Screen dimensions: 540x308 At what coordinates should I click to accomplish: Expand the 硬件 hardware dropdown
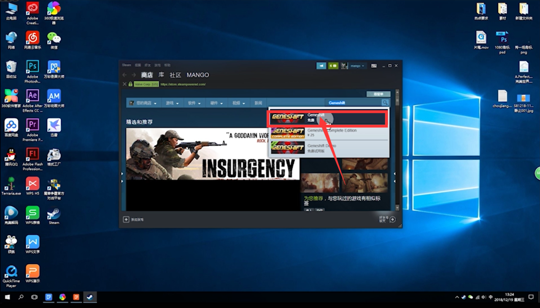(216, 103)
